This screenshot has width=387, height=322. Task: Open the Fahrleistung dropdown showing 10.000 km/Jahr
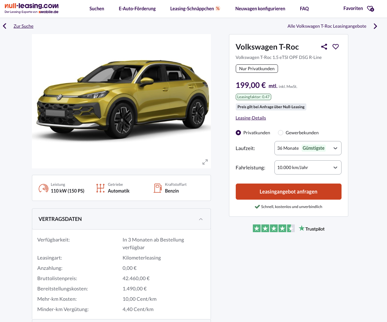(x=308, y=167)
